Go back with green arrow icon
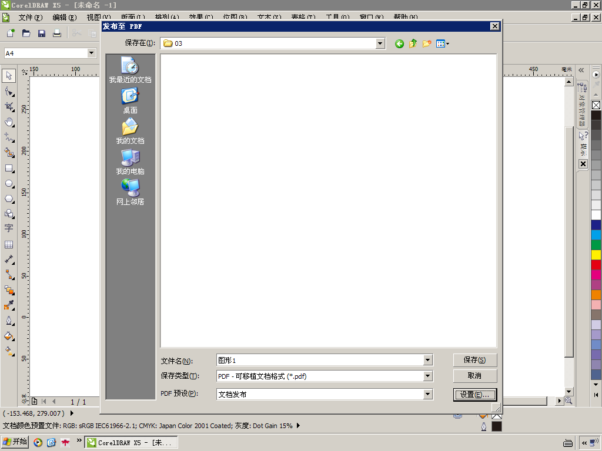The width and height of the screenshot is (602, 451). (399, 43)
